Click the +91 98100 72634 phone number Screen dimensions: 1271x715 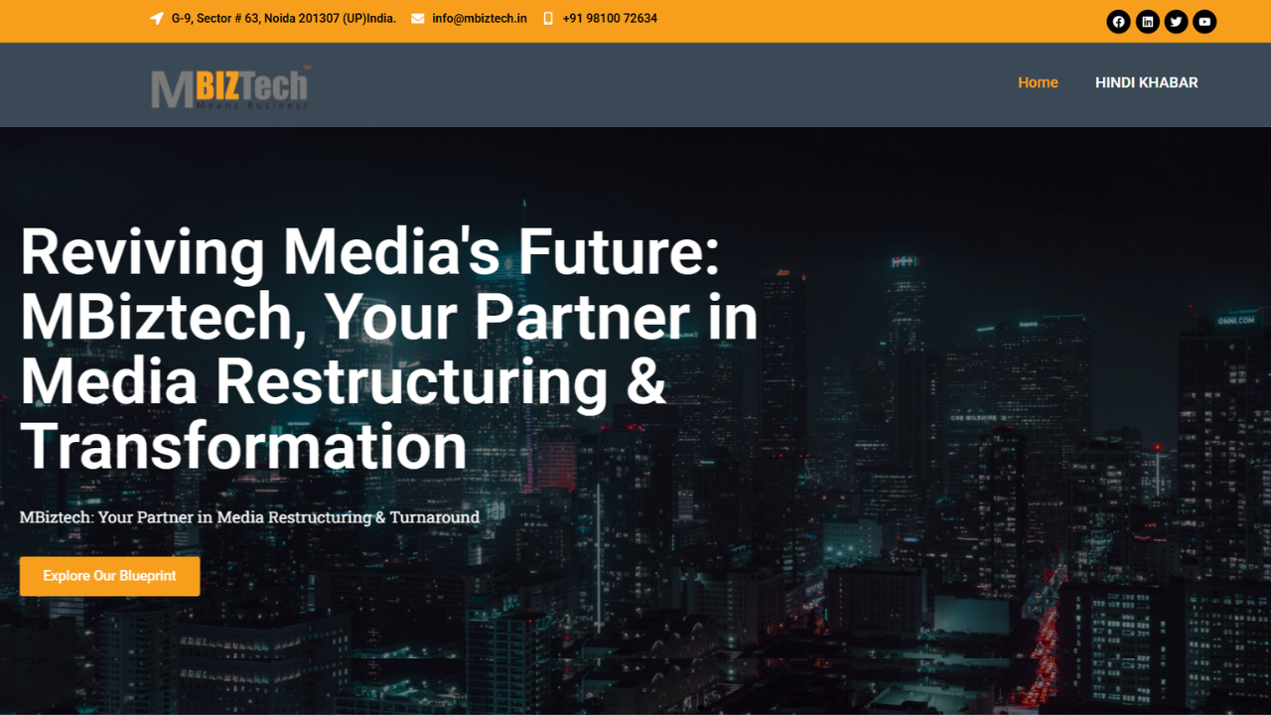[610, 19]
